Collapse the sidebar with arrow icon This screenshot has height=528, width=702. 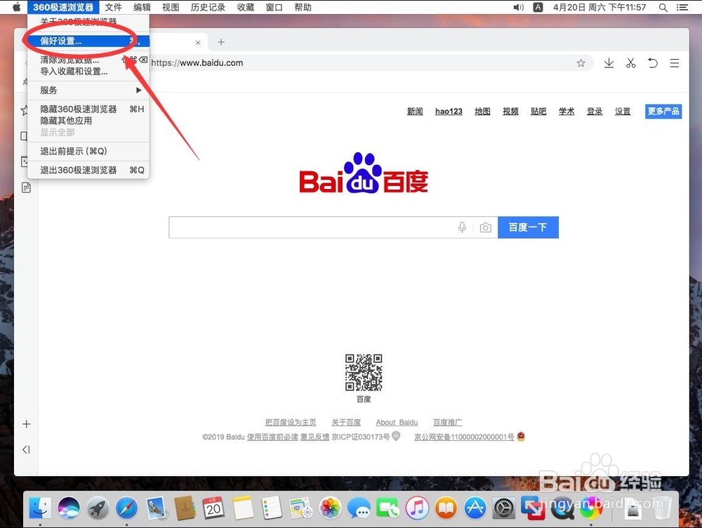26,449
